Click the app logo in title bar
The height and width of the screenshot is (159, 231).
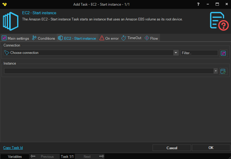[x=4, y=4]
